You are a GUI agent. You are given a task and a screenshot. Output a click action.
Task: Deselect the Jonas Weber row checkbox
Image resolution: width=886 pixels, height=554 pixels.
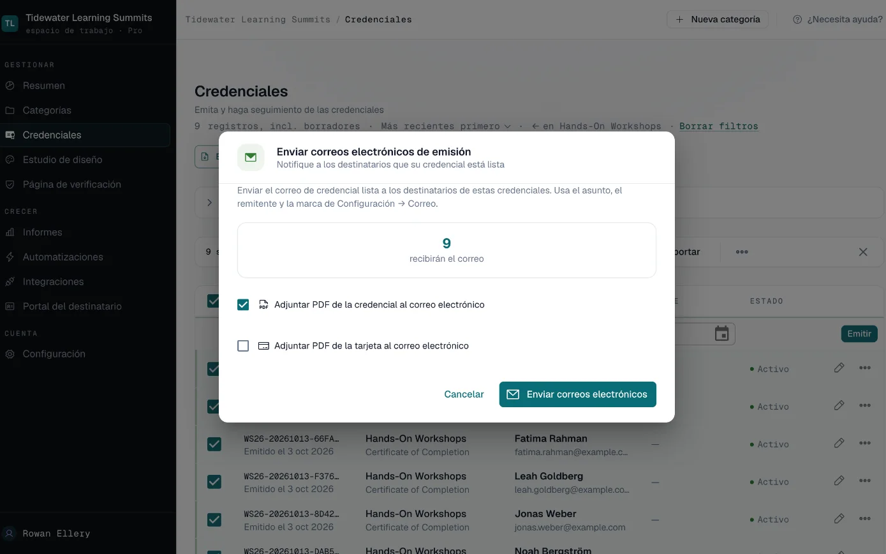(x=214, y=520)
